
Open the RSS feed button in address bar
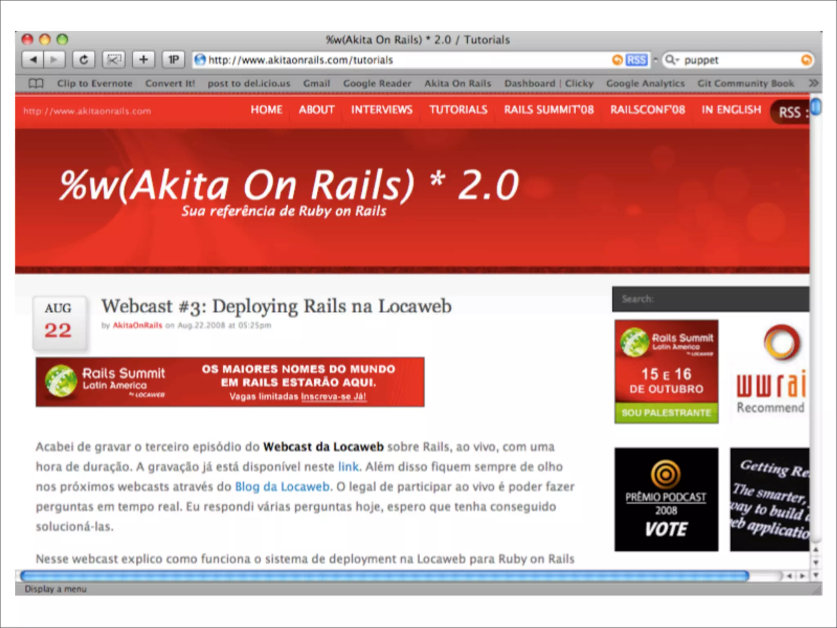(636, 60)
